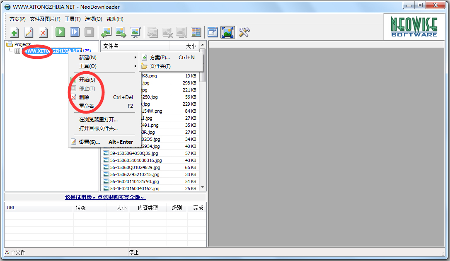Click the fullscreen preview window icon
The width and height of the screenshot is (450, 261).
pos(212,32)
